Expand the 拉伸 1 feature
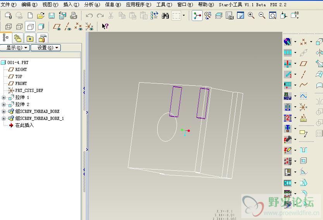This screenshot has width=323, height=220. (4, 97)
